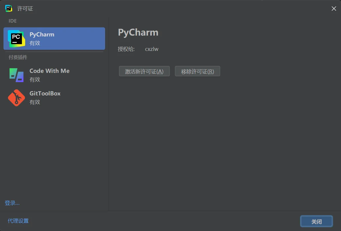Select the Code With Me plugin label
341x231 pixels.
tap(49, 71)
